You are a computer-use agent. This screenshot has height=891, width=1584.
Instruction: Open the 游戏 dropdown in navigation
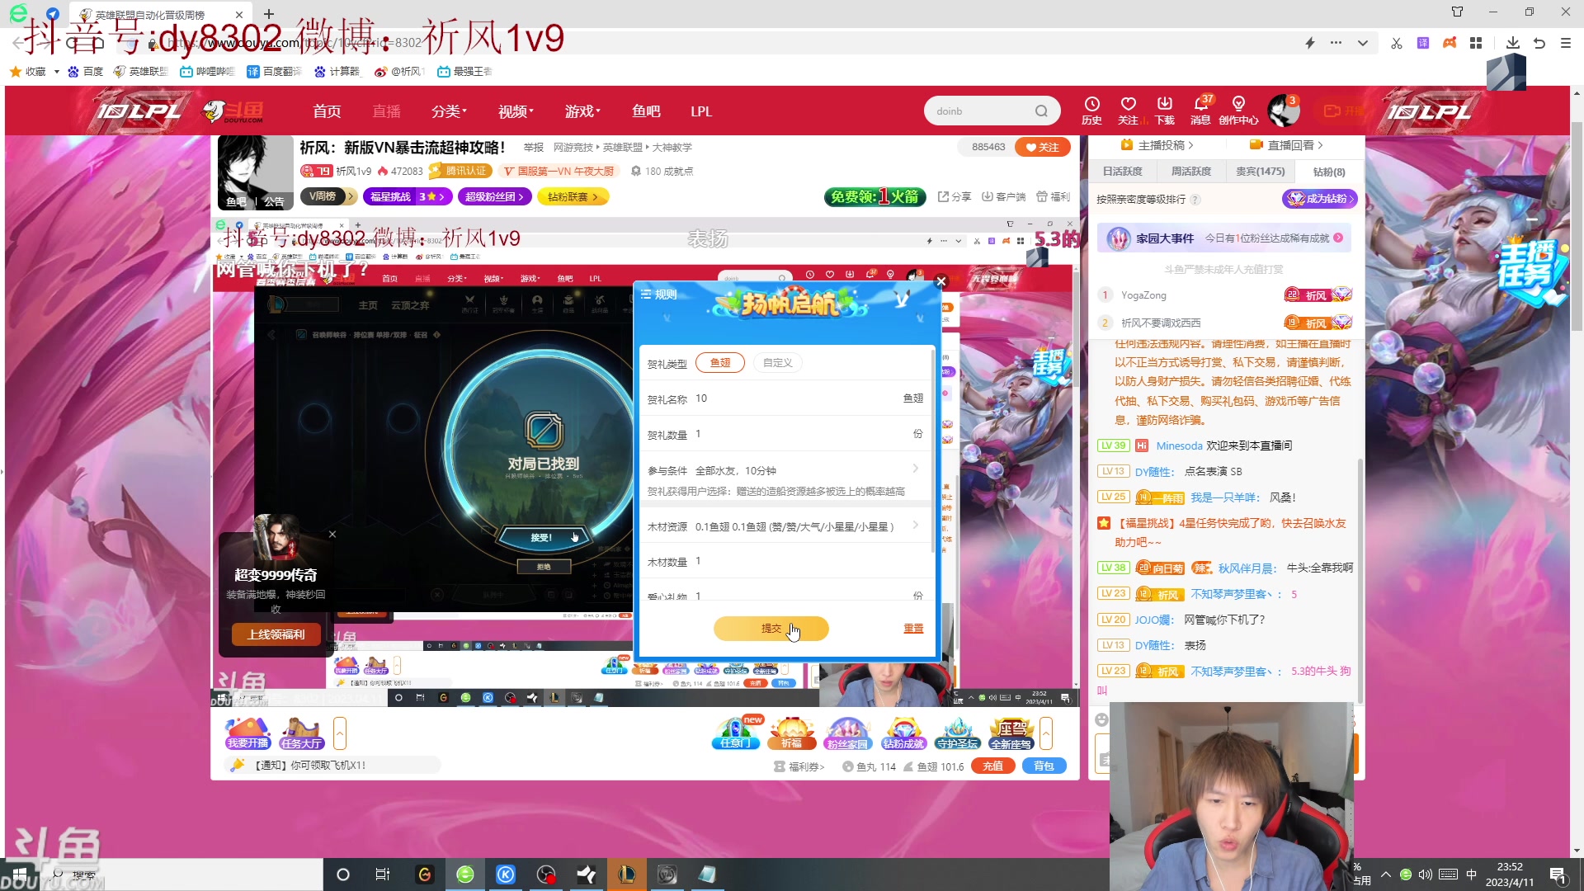click(583, 111)
